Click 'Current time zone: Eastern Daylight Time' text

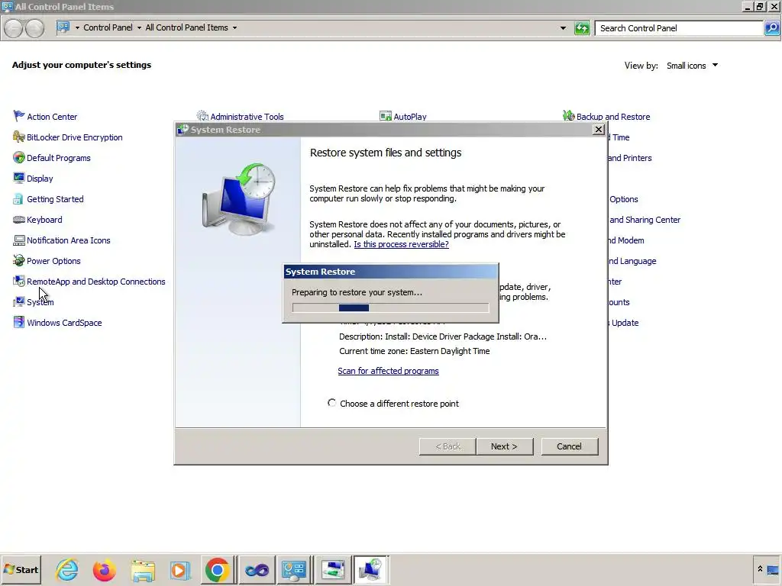414,351
